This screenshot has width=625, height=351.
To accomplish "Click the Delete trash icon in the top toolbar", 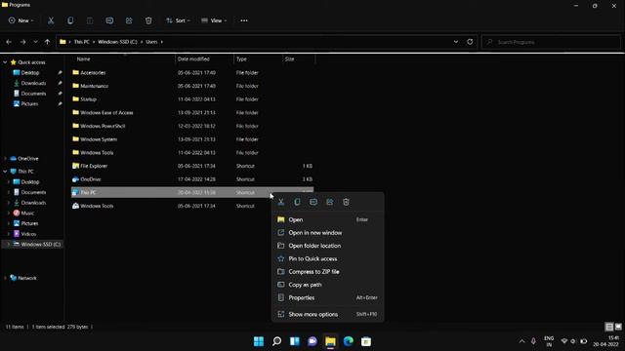I will pos(148,20).
